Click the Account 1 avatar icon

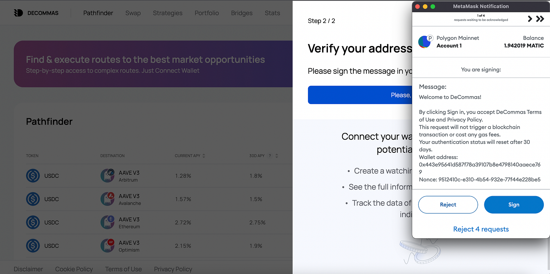(425, 42)
